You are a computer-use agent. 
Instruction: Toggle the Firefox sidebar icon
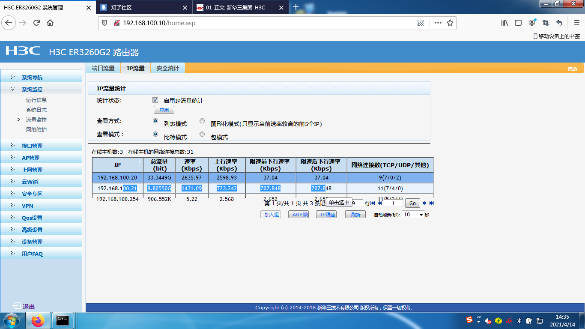[518, 23]
